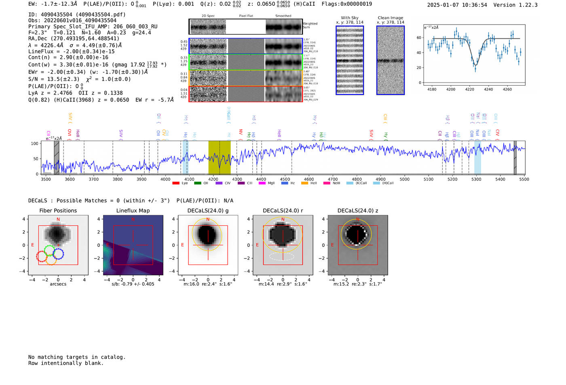Open the DECaLS(24.0) g image
The height and width of the screenshot is (385, 566).
click(x=208, y=245)
